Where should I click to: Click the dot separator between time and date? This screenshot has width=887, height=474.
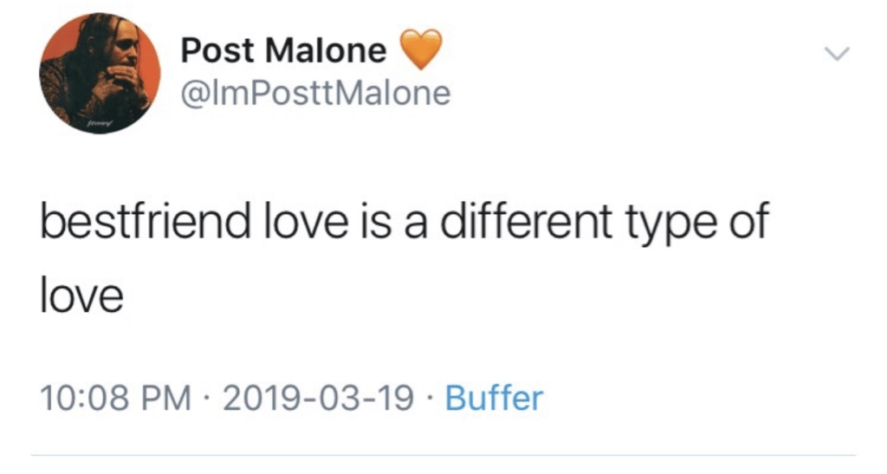click(207, 398)
